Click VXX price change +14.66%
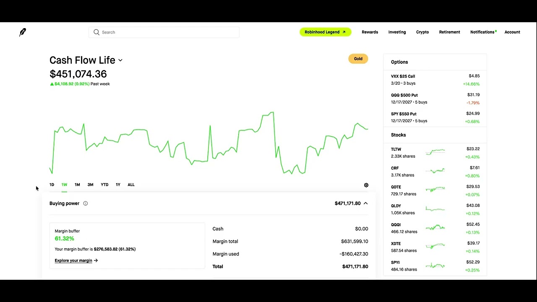Image resolution: width=537 pixels, height=302 pixels. (x=471, y=84)
